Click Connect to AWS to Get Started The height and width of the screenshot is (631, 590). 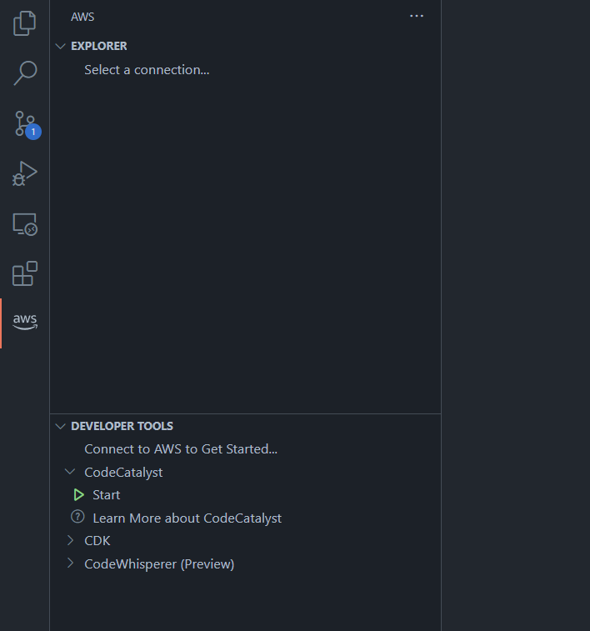(x=181, y=449)
